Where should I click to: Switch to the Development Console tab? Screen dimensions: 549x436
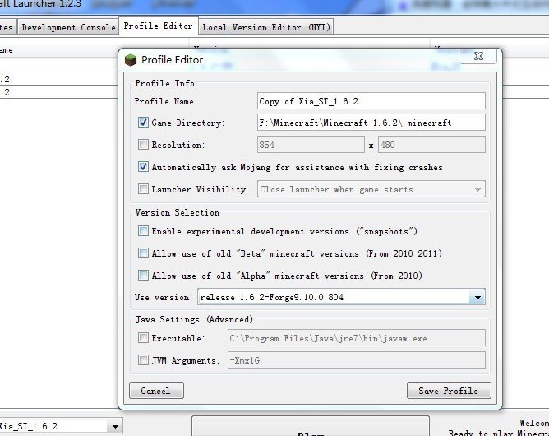pos(68,27)
